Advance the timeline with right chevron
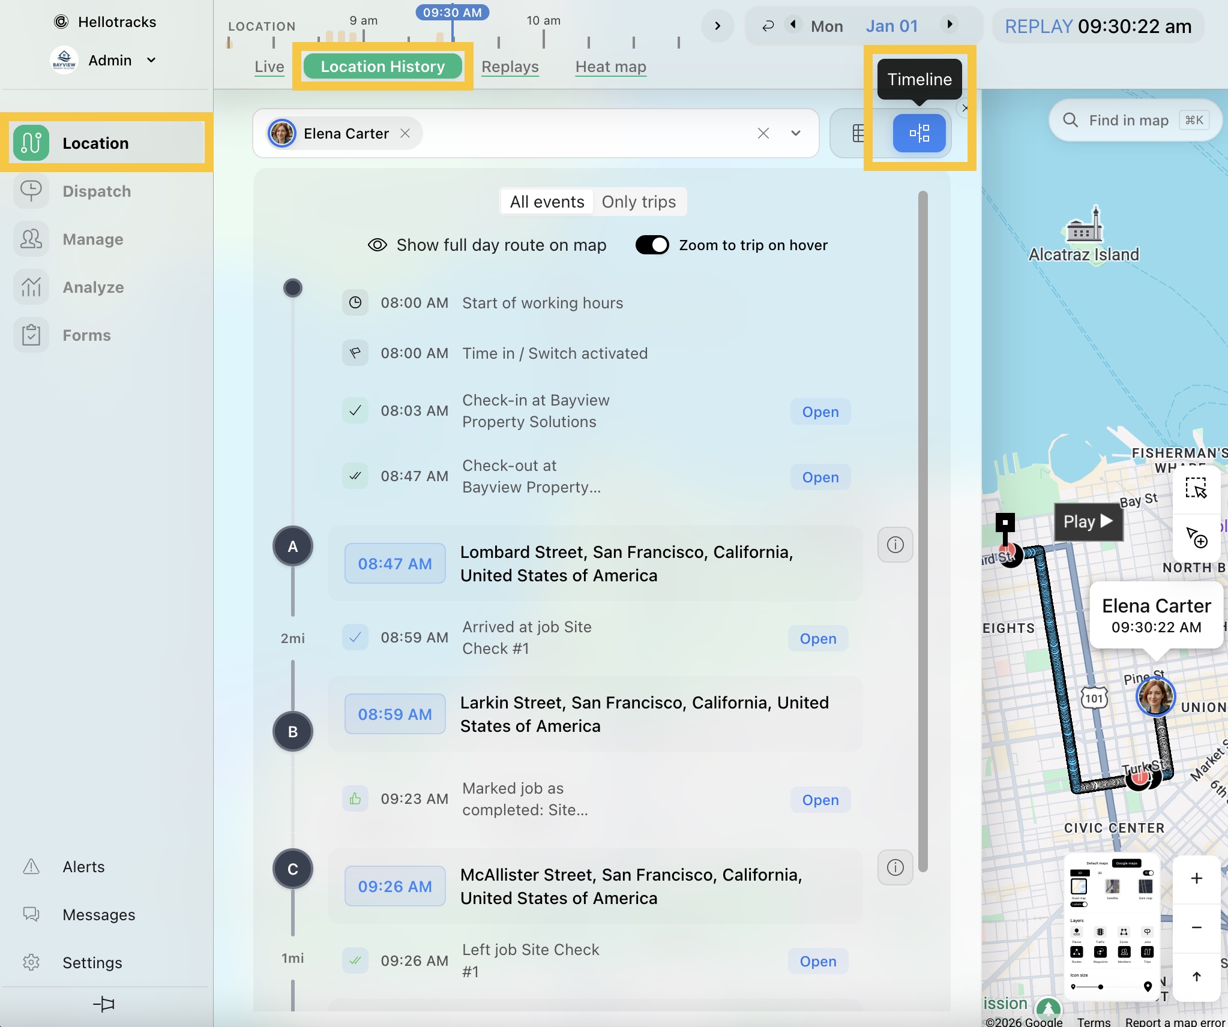 717,26
